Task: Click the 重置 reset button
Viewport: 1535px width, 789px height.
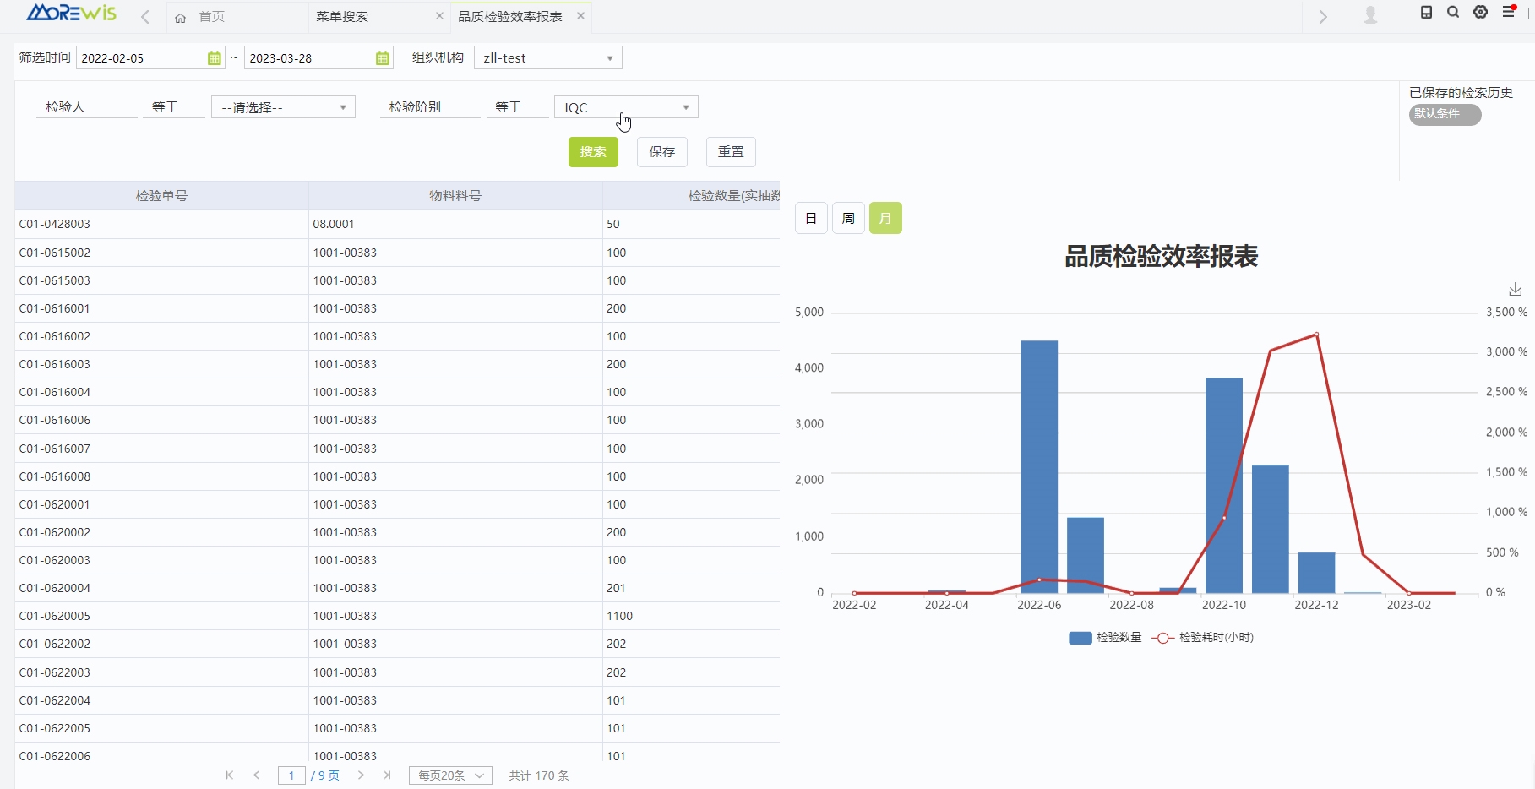Action: tap(731, 152)
